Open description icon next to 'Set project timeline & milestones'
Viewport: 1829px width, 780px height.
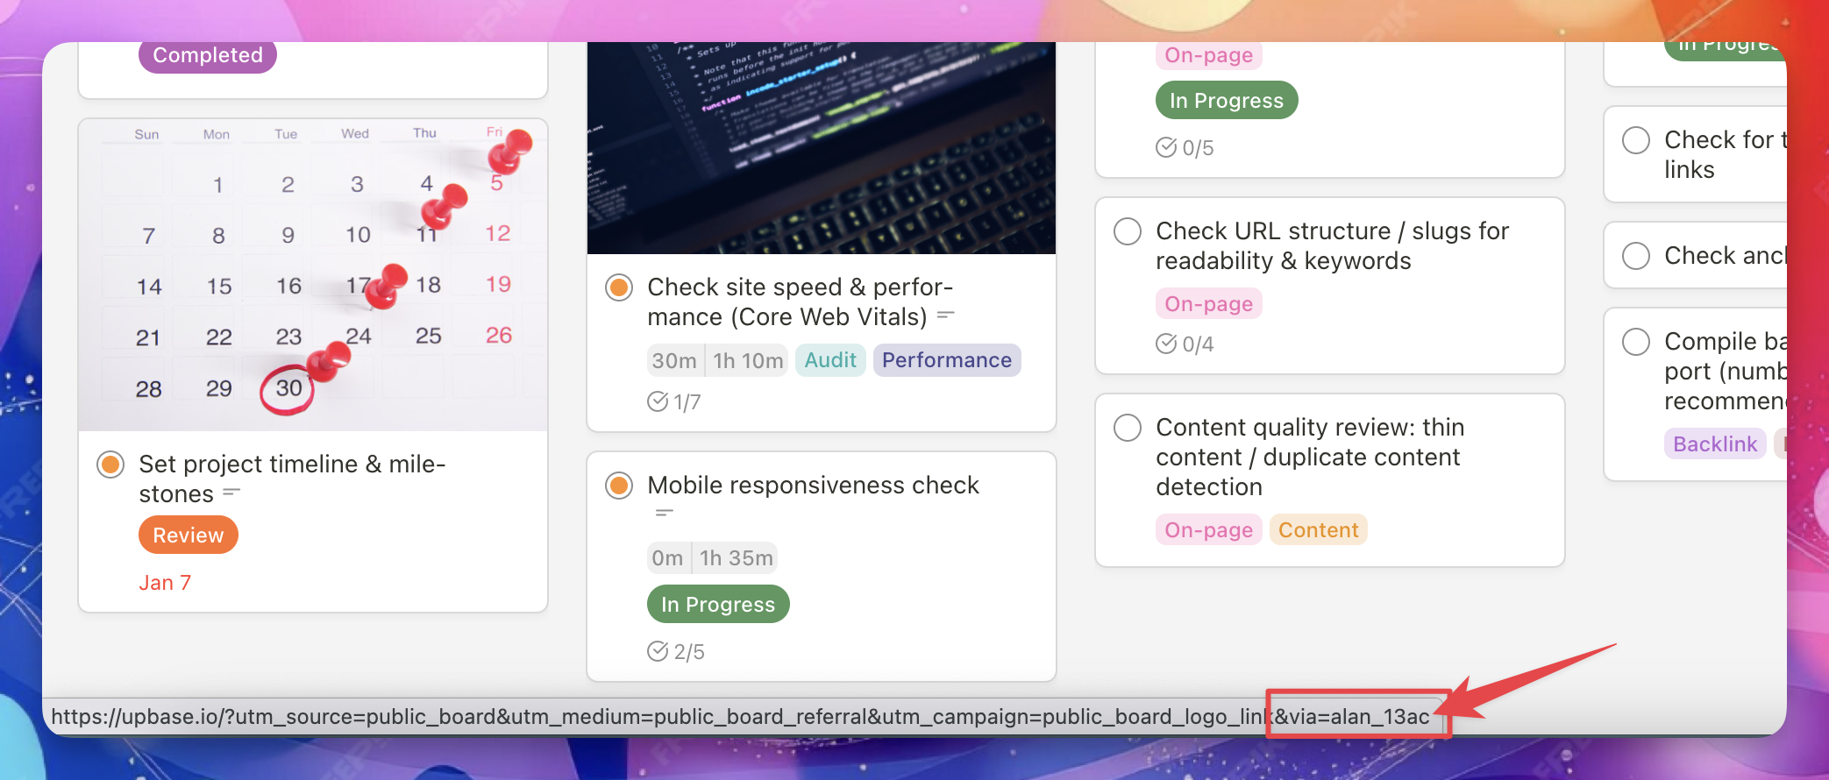coord(231,493)
